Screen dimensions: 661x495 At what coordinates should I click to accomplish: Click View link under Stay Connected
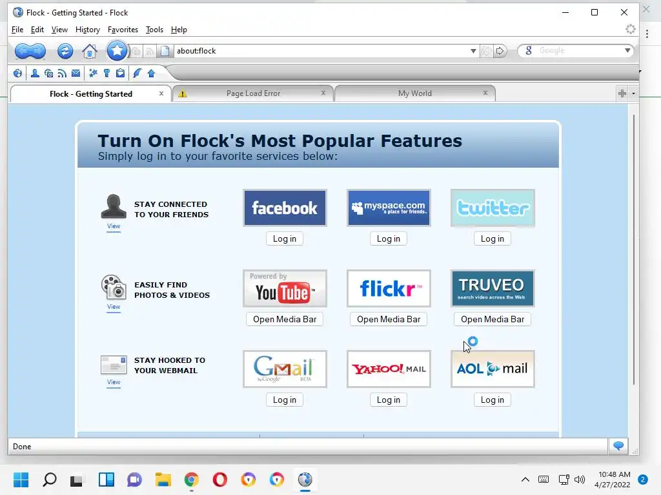pyautogui.click(x=114, y=226)
